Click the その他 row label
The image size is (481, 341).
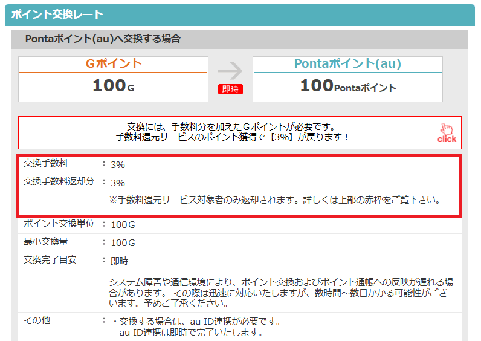[x=37, y=320]
